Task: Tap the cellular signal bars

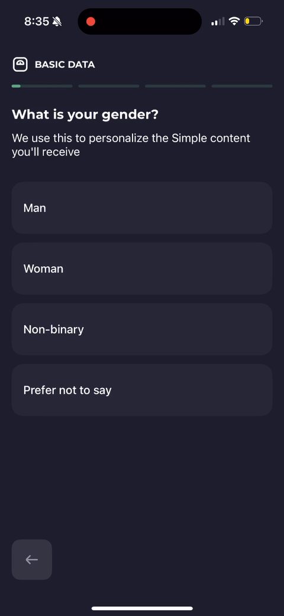Action: coord(218,21)
